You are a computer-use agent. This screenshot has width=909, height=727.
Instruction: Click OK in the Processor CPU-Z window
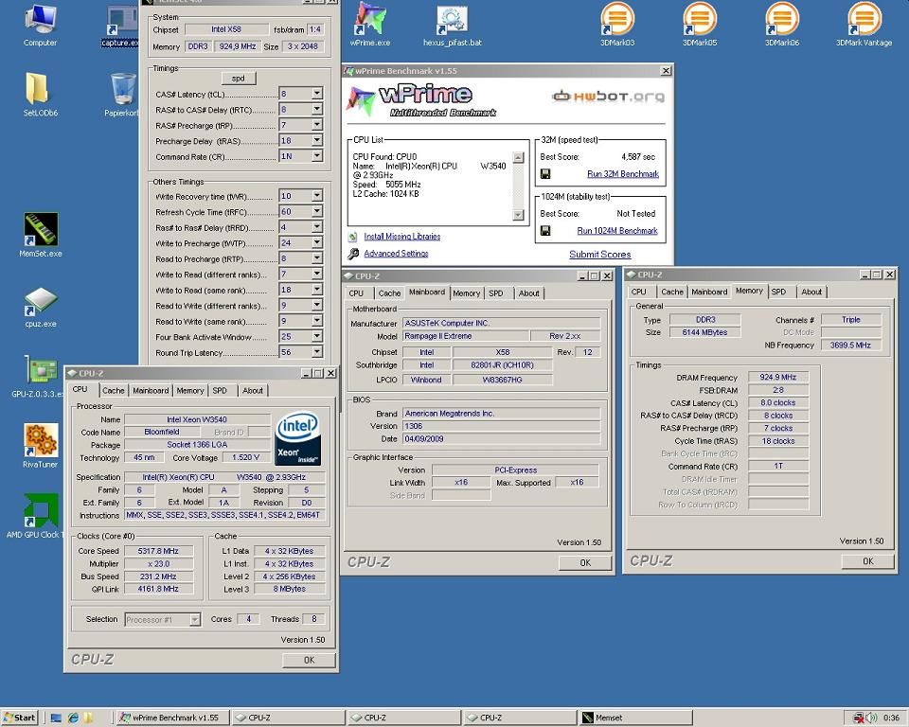point(309,661)
